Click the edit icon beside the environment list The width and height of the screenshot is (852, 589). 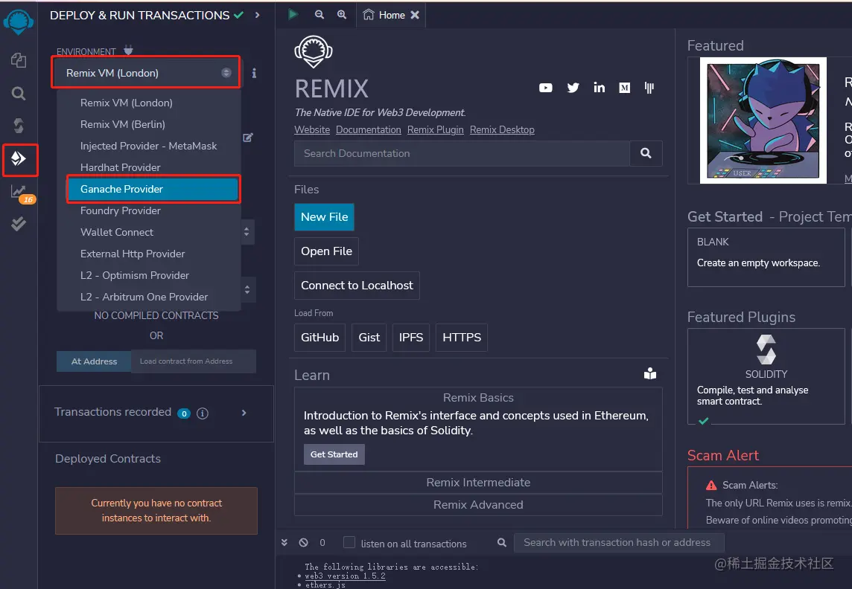248,138
